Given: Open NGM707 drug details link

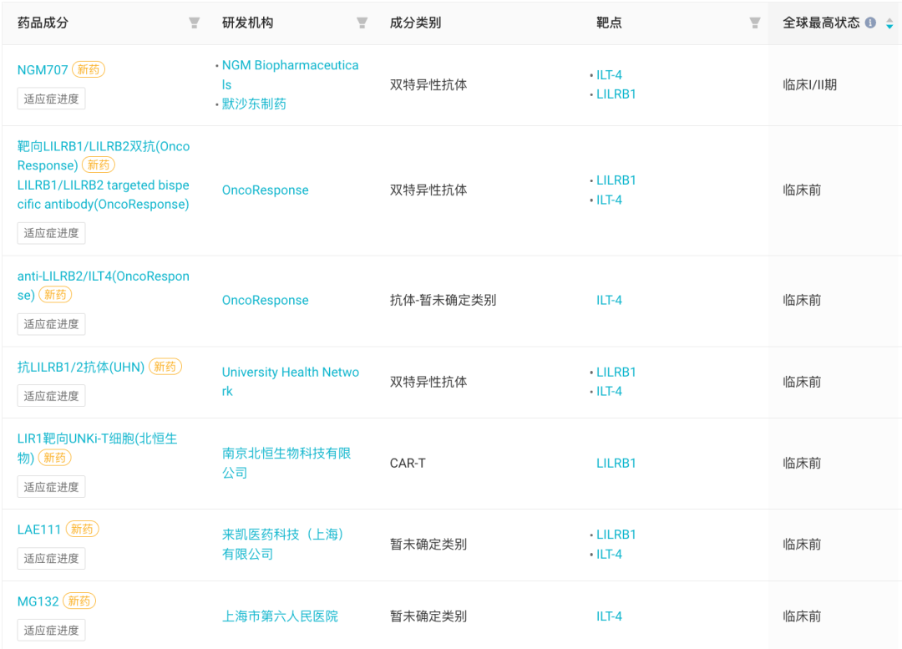Looking at the screenshot, I should [43, 70].
